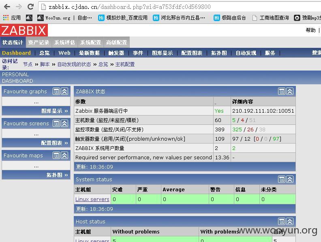Open Favourite screens widget menu icon
The image size is (321, 242).
click(x=56, y=123)
